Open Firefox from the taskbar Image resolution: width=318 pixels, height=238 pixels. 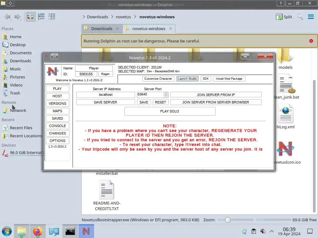point(38,231)
